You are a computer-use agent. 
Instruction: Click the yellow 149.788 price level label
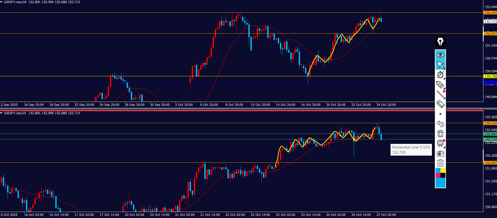point(490,76)
